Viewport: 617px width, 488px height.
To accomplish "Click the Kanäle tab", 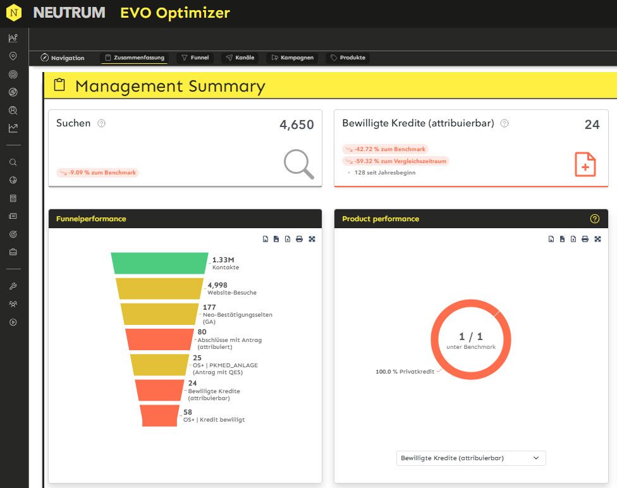I will (x=240, y=58).
